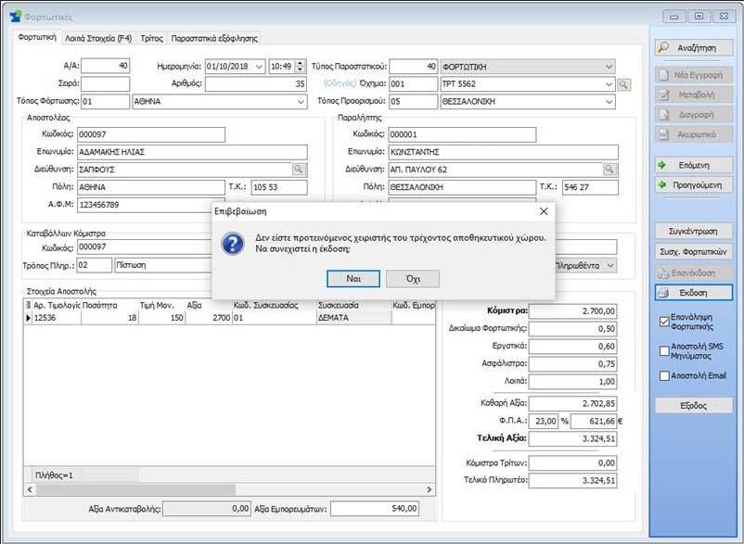744x544 pixels.
Task: Click the ΔΕΜΑΤΑ packaging cell
Action: point(354,318)
